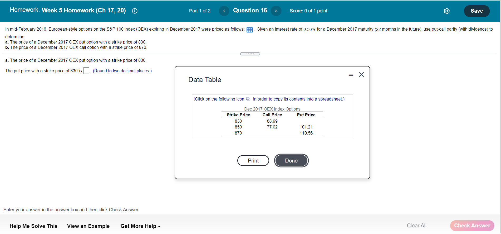This screenshot has width=501, height=234.
Task: Go to the next question arrow
Action: click(276, 11)
